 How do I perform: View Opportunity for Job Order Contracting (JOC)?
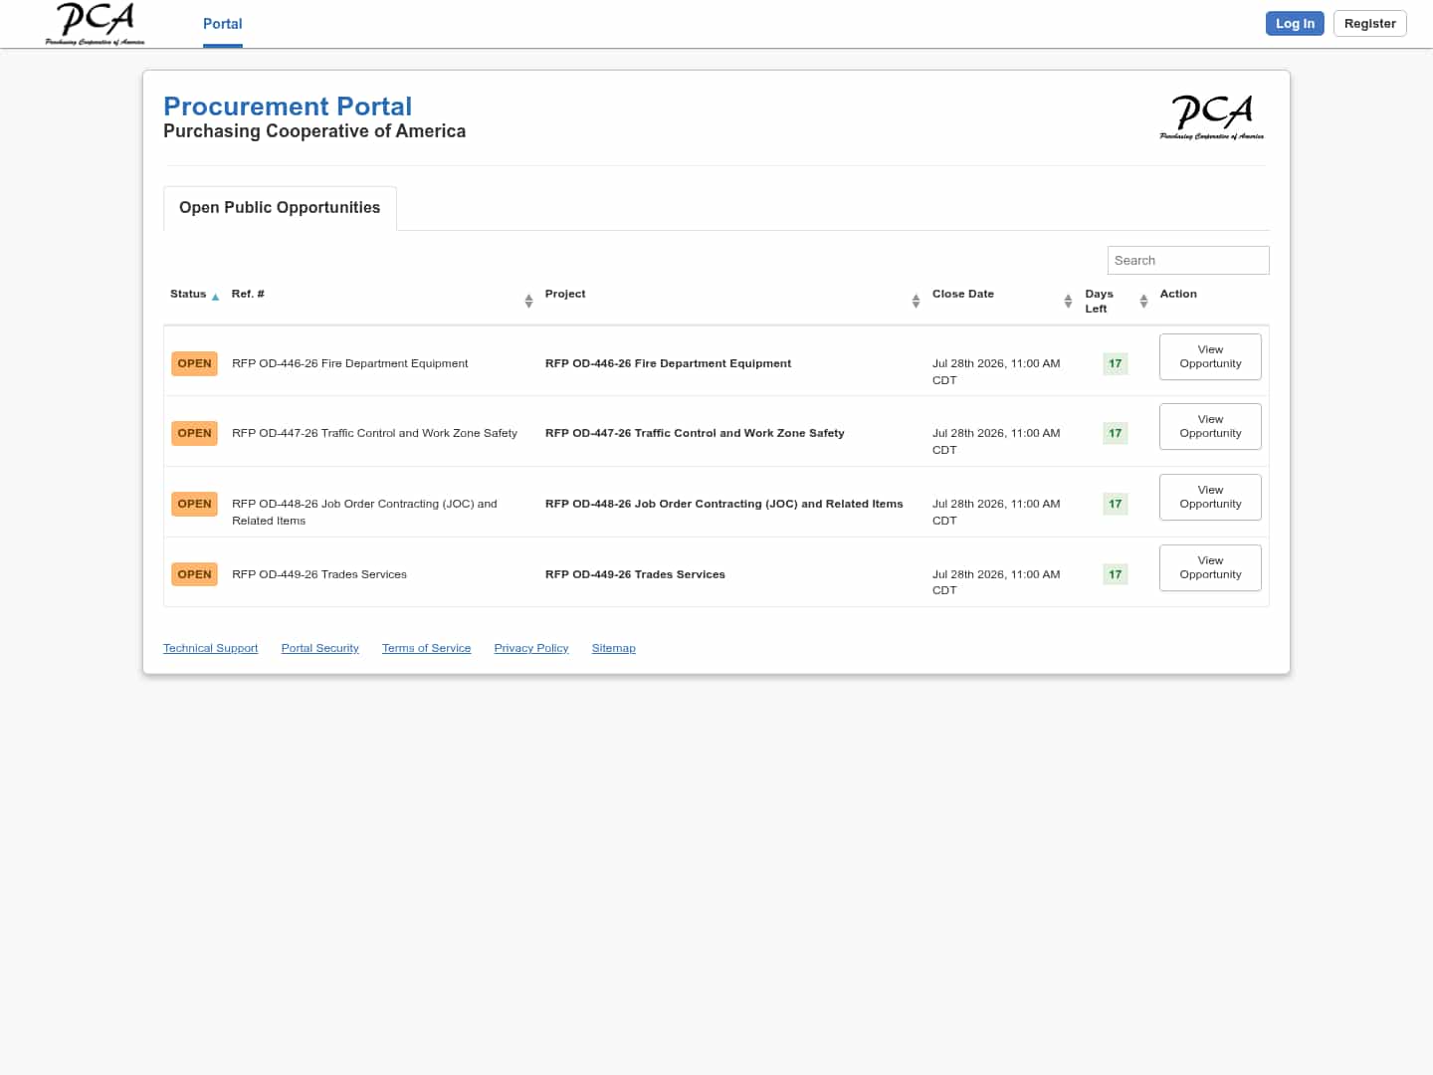click(1210, 497)
